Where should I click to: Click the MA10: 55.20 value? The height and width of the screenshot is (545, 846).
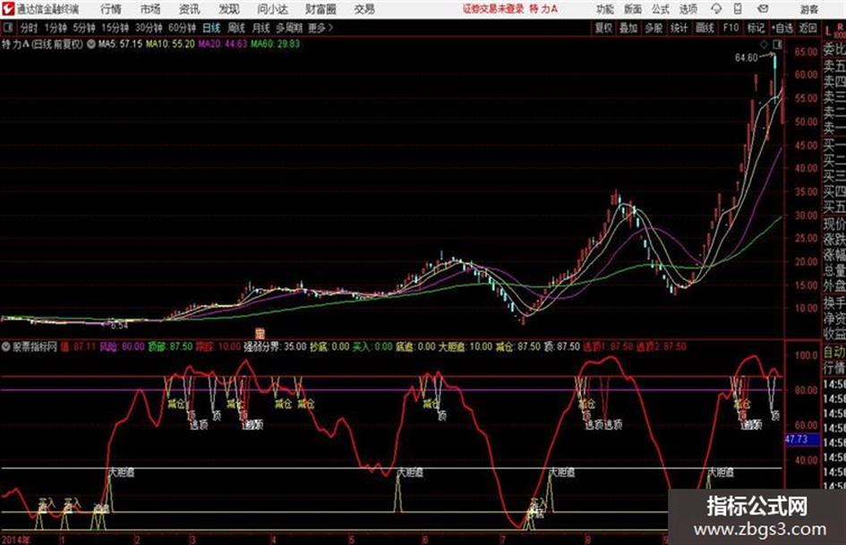[170, 44]
